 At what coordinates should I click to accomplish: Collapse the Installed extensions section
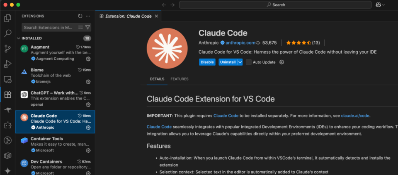pyautogui.click(x=19, y=38)
